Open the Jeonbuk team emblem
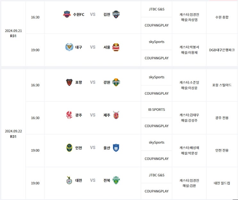Image resolution: width=238 pixels, height=200 pixels. tap(116, 180)
